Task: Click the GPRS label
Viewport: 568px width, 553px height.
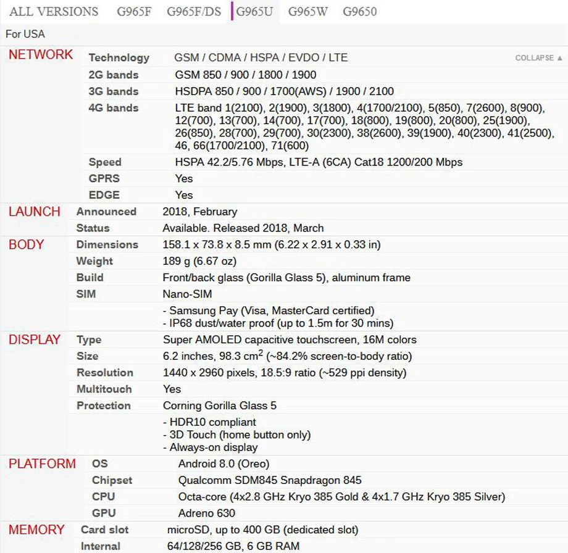Action: (104, 178)
